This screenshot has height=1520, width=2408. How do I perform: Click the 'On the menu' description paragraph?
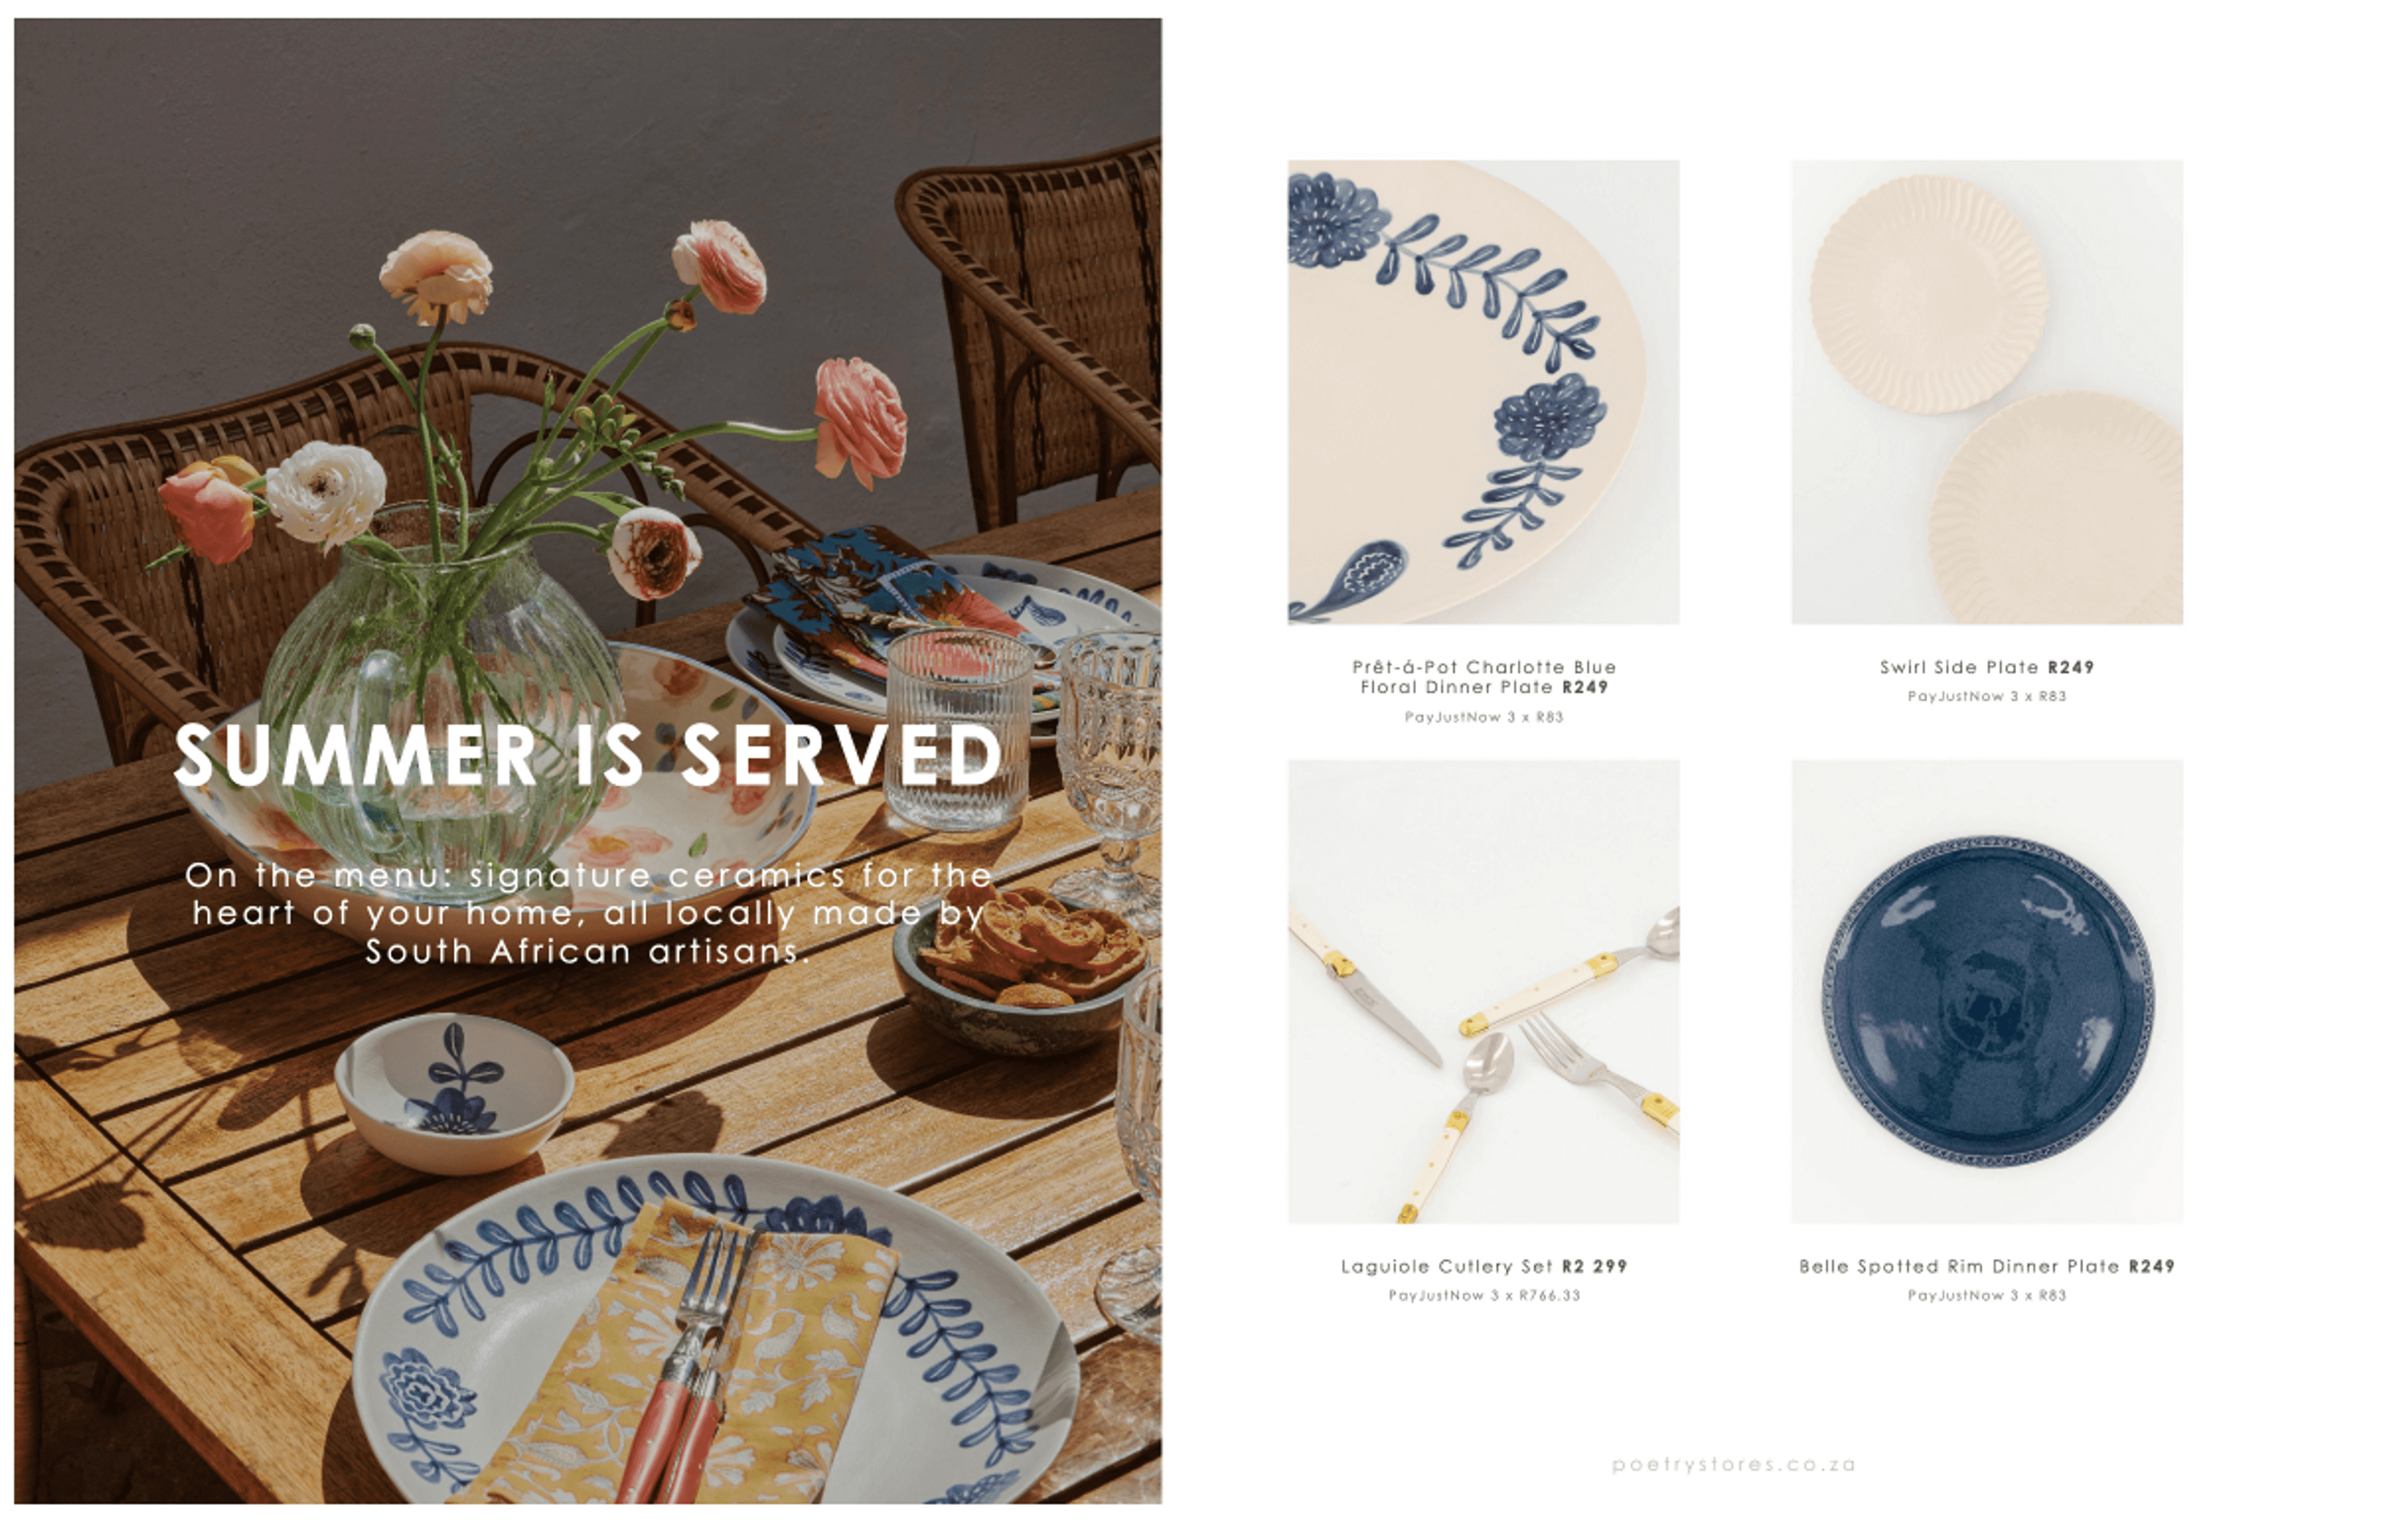click(589, 913)
